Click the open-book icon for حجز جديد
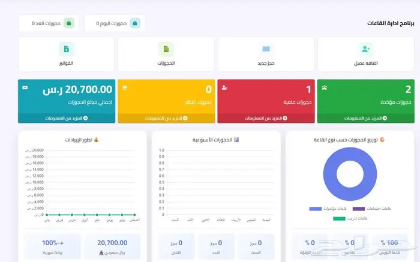 click(266, 49)
